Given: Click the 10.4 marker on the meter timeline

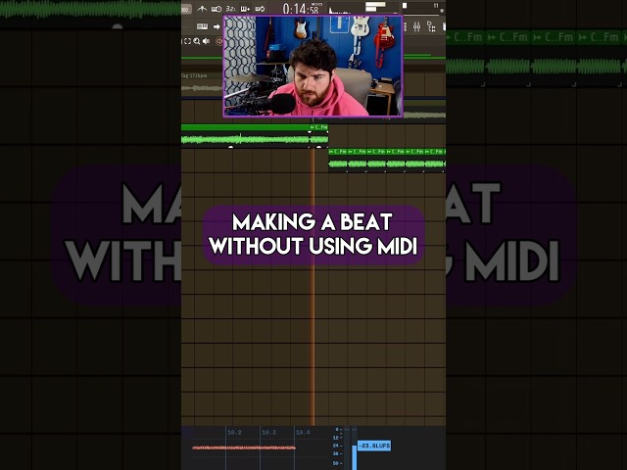Looking at the screenshot, I should [x=303, y=433].
